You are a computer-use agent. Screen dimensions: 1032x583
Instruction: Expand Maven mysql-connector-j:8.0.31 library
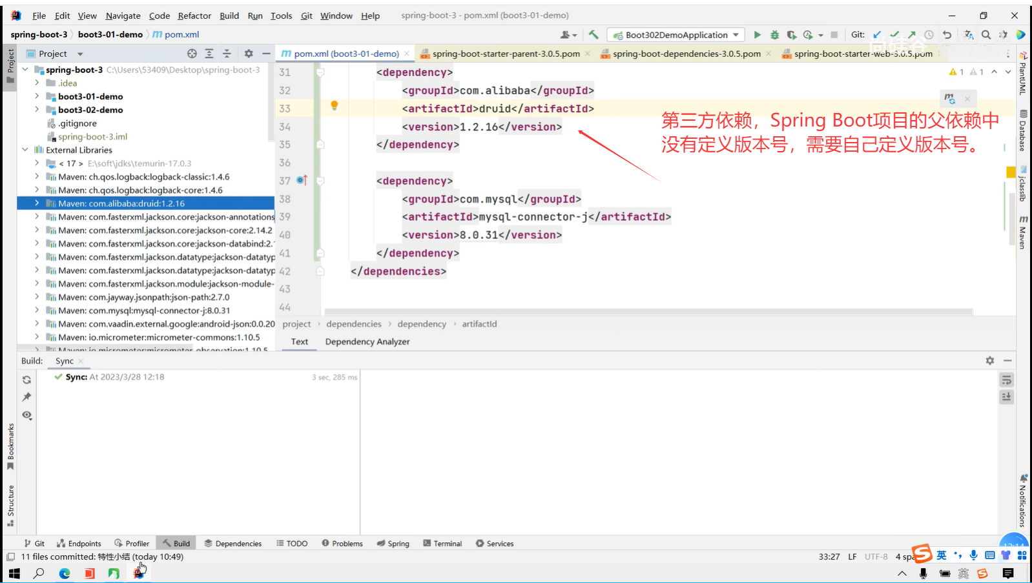click(37, 311)
